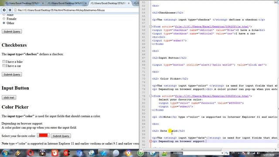Click the yellow striped taskbar icon

18,153
